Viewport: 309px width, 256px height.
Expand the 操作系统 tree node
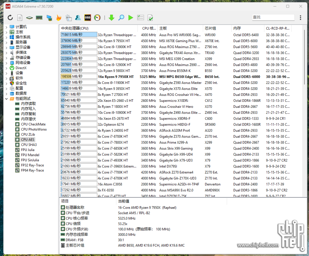[7, 37]
